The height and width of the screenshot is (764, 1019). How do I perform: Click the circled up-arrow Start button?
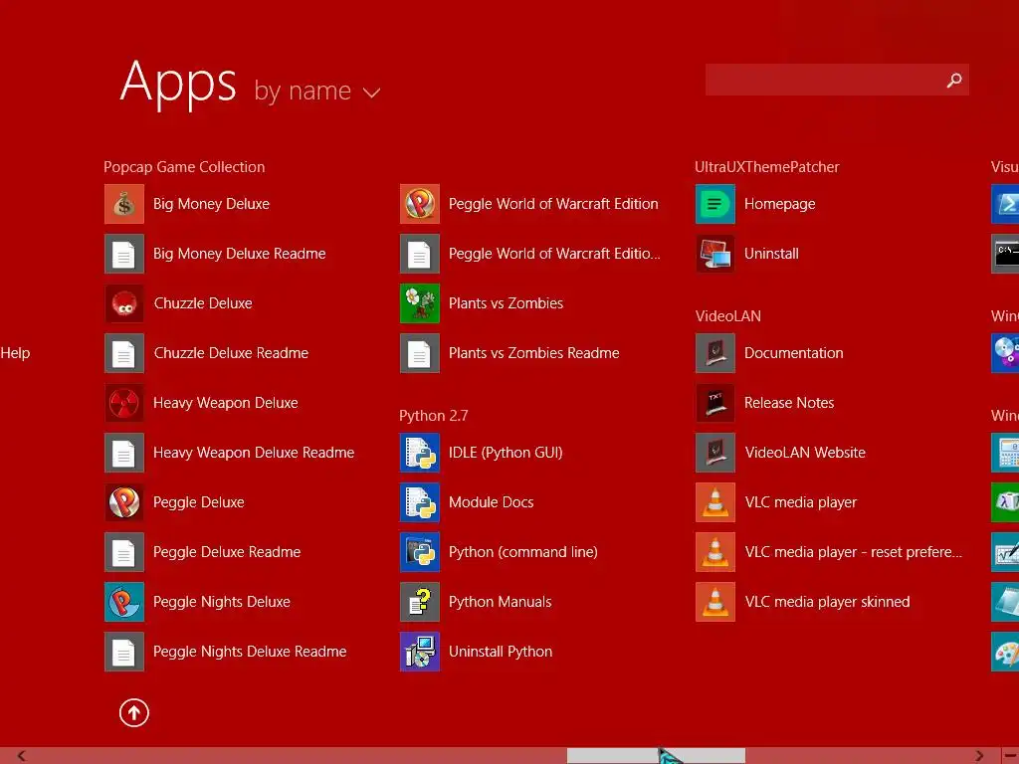134,712
